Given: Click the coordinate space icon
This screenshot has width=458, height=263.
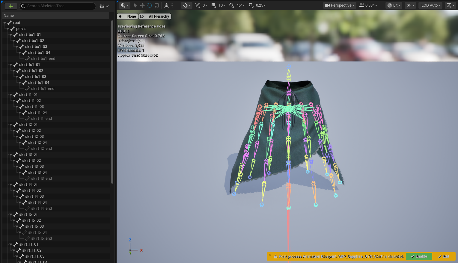Looking at the screenshot, I should point(166,5).
